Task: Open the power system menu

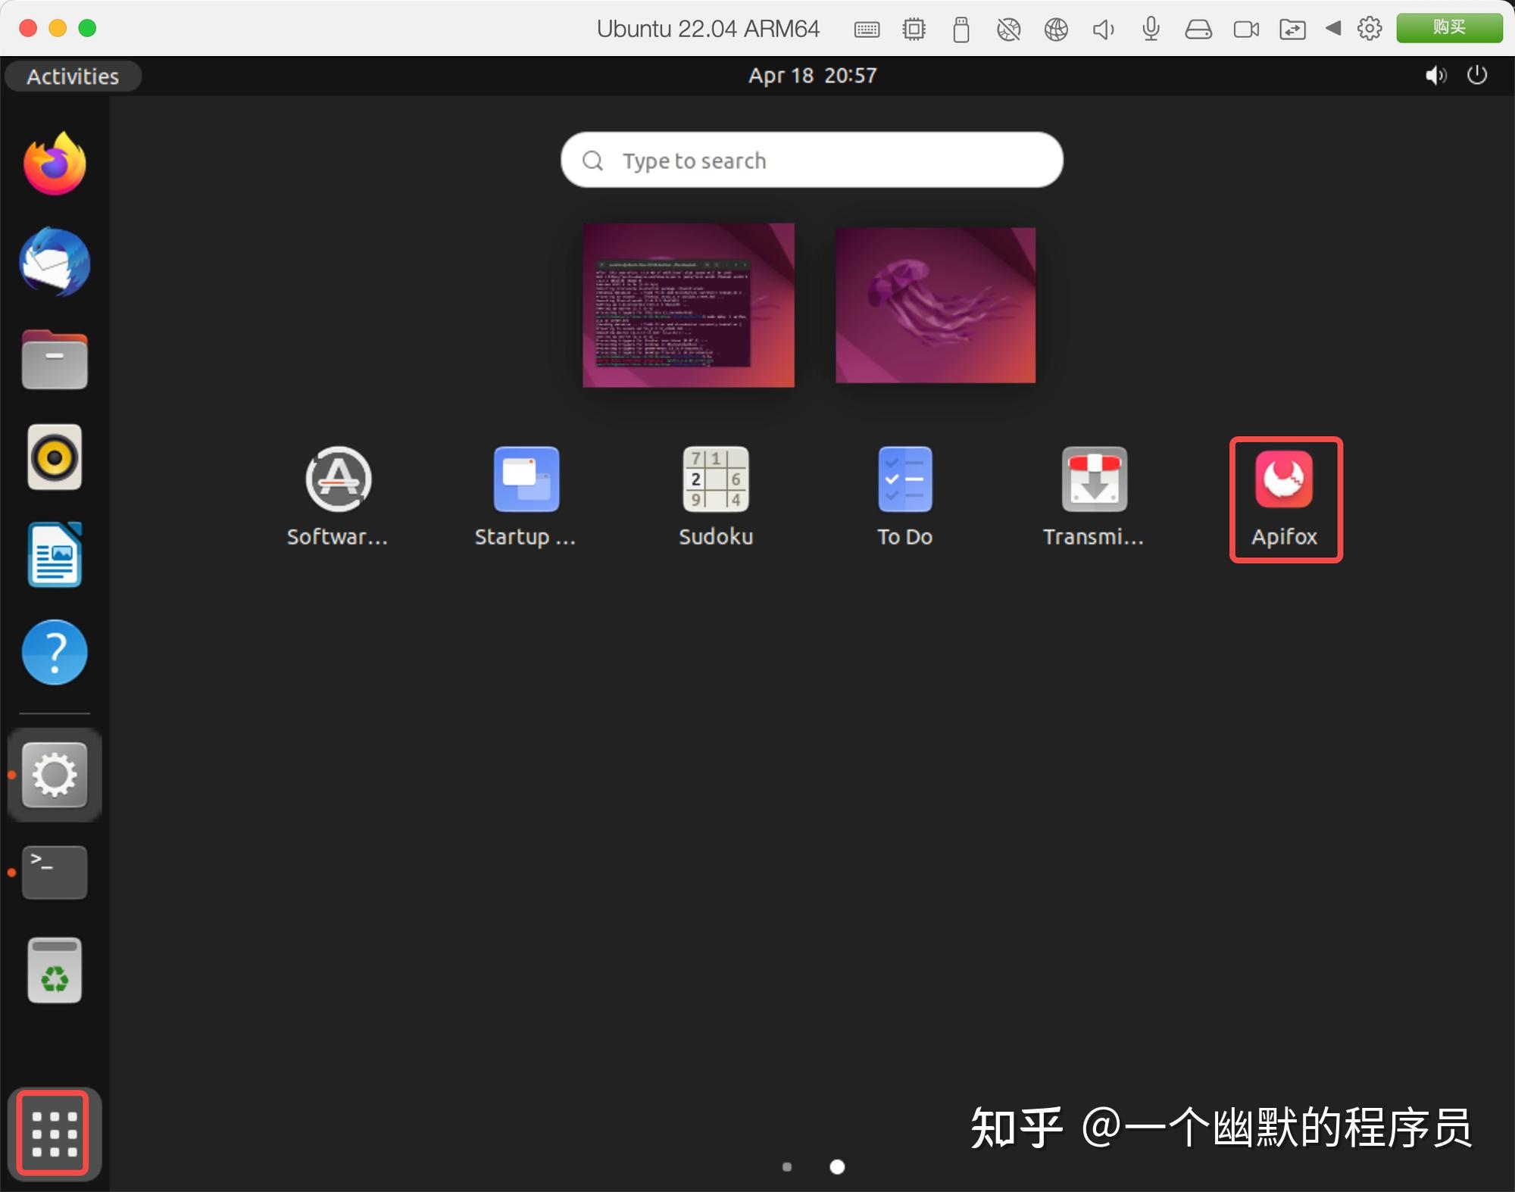Action: pos(1476,76)
